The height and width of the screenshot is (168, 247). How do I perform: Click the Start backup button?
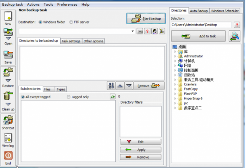[146, 18]
